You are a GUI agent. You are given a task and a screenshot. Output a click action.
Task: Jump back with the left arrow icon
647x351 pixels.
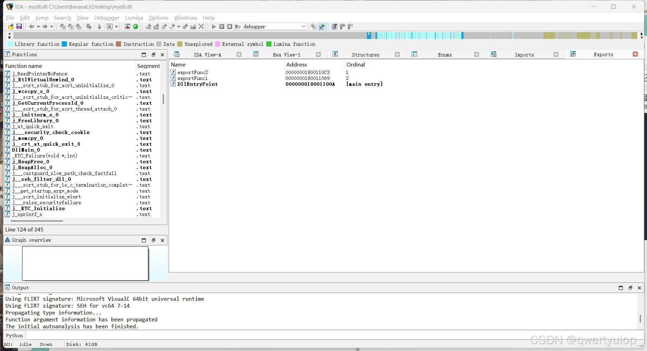pos(32,27)
